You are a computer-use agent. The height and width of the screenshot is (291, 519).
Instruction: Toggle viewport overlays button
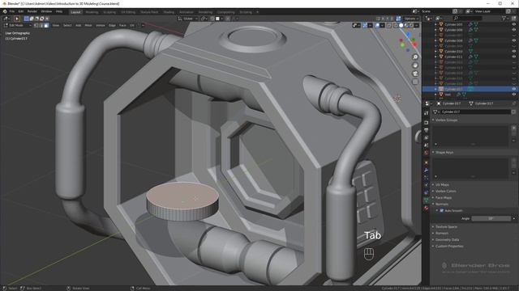(377, 25)
